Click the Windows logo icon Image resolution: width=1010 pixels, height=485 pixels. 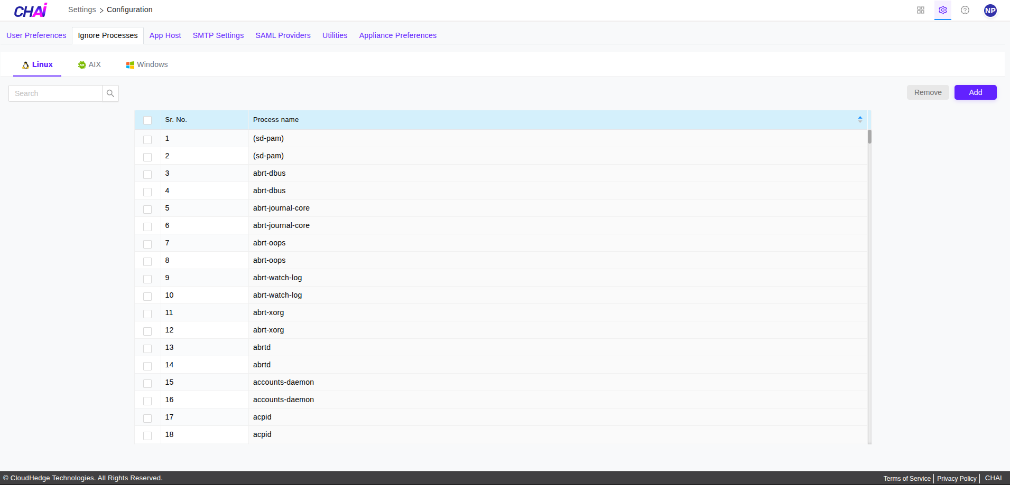pos(130,64)
